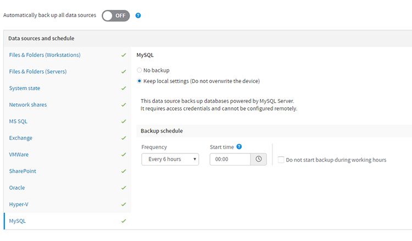Click checkmark icon beside Oracle
This screenshot has width=412, height=241.
tap(124, 188)
